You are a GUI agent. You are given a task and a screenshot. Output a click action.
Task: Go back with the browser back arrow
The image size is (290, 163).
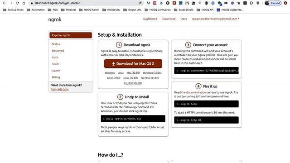coord(5,3)
